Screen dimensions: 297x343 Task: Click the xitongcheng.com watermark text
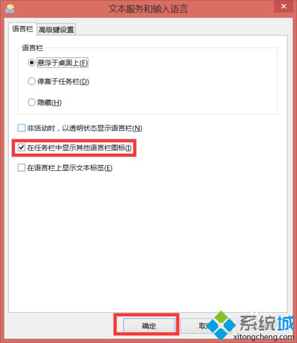click(x=264, y=336)
